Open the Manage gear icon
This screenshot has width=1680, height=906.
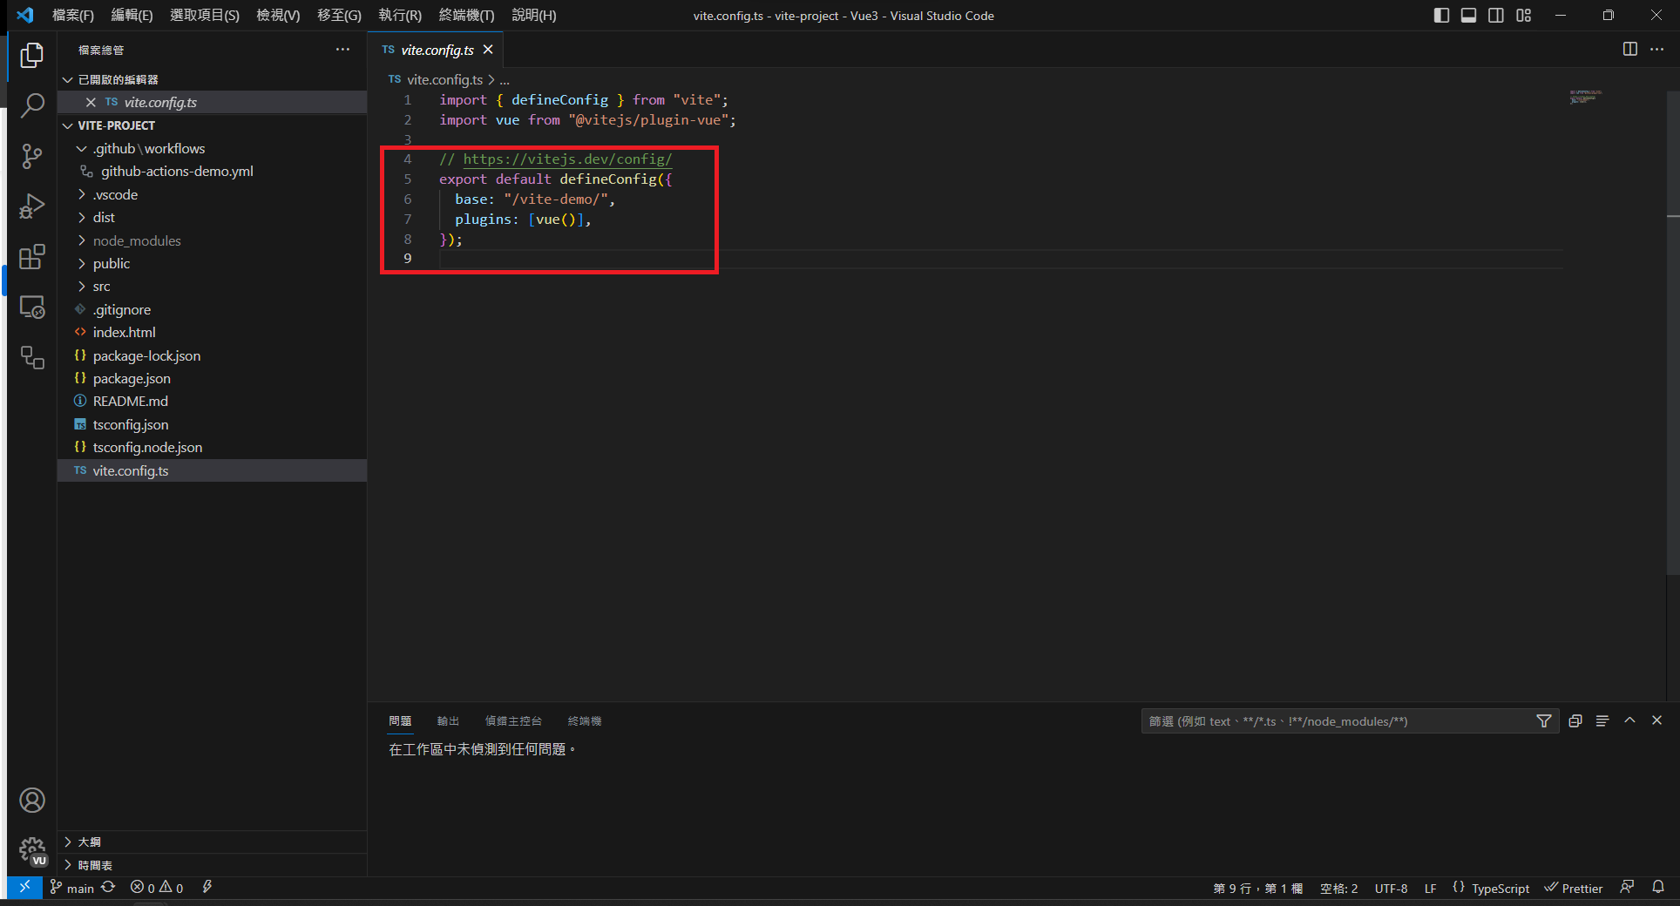click(x=32, y=850)
